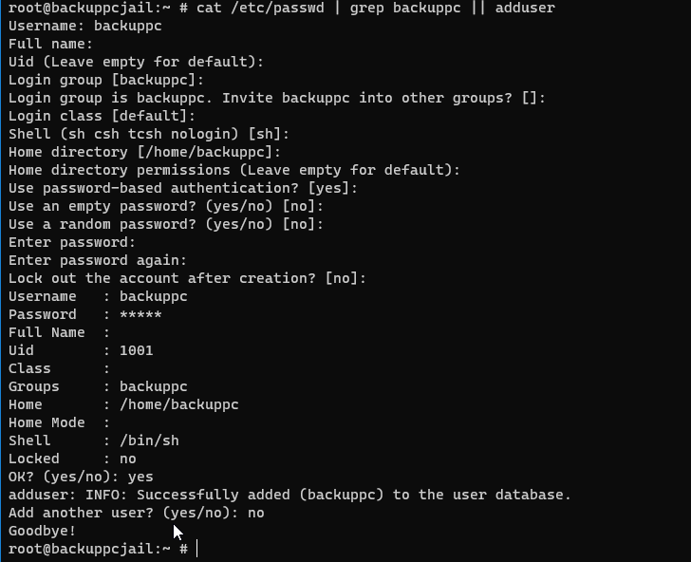Click the Home path /home/backuppc in summary
Image resolution: width=691 pixels, height=562 pixels.
(x=178, y=405)
